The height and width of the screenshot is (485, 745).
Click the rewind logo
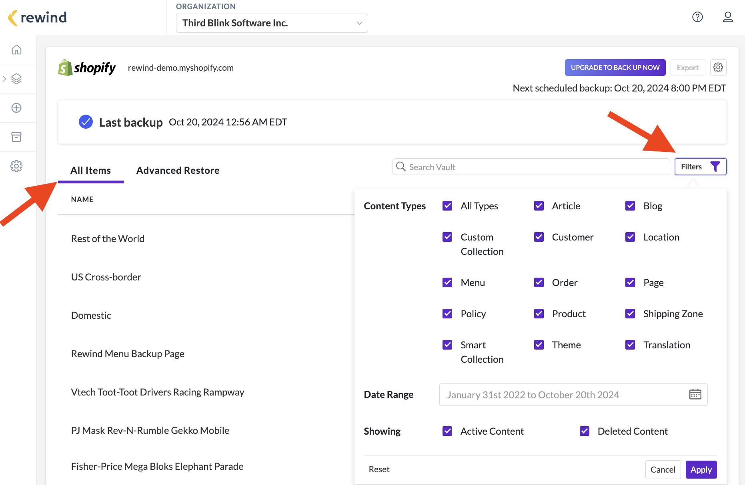[x=37, y=18]
